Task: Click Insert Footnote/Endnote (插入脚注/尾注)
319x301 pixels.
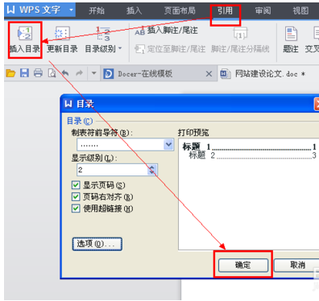Action: 166,31
